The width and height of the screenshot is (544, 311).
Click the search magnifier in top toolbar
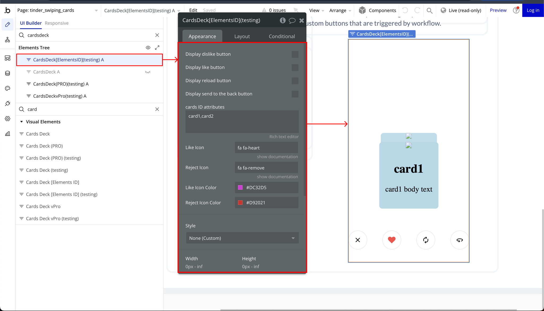coord(429,11)
